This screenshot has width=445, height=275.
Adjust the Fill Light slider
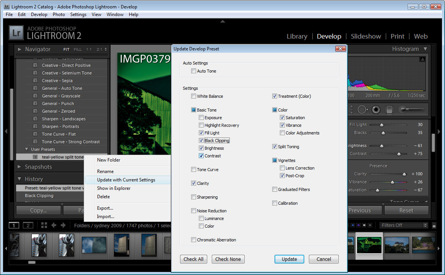pyautogui.click(x=382, y=125)
